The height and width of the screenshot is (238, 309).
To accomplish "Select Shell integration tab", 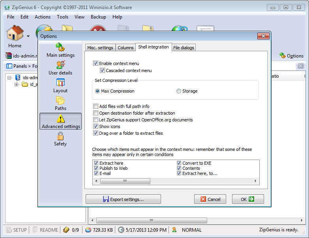I will tap(154, 47).
